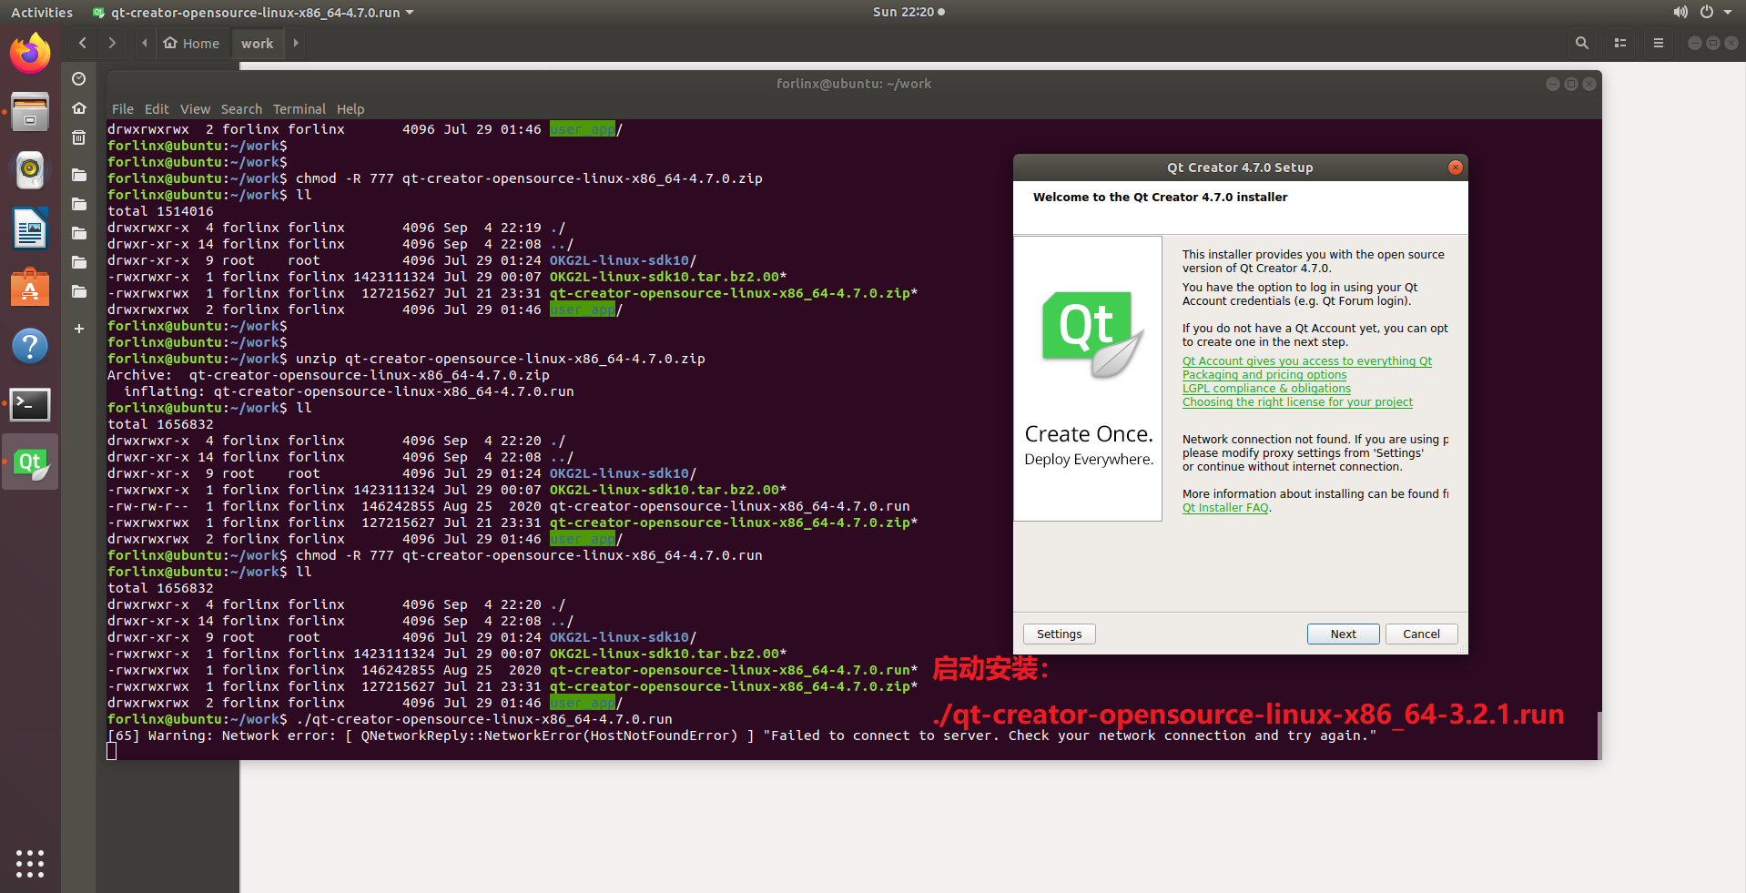Toggle the Files list/grid view button
Viewport: 1746px width, 893px height.
pos(1620,43)
